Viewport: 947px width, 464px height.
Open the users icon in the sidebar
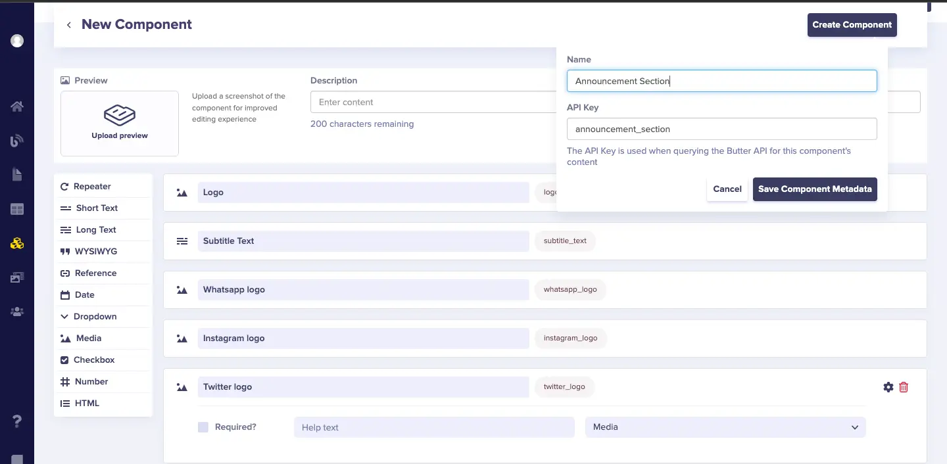(17, 312)
